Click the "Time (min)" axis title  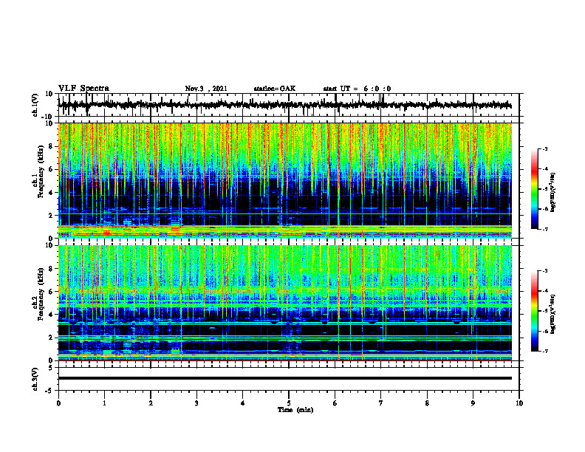click(295, 410)
